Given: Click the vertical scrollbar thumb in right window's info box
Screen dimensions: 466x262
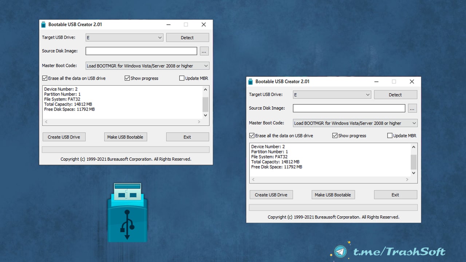Looking at the screenshot, I should click(414, 162).
